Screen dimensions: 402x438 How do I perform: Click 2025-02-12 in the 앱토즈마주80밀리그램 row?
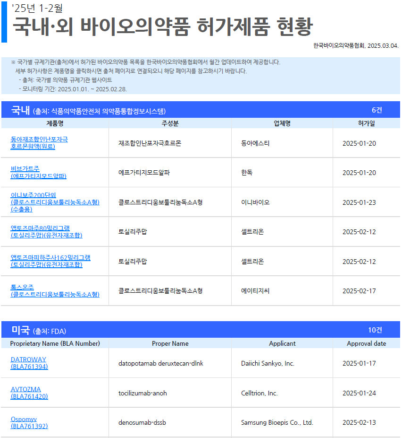coord(359,232)
